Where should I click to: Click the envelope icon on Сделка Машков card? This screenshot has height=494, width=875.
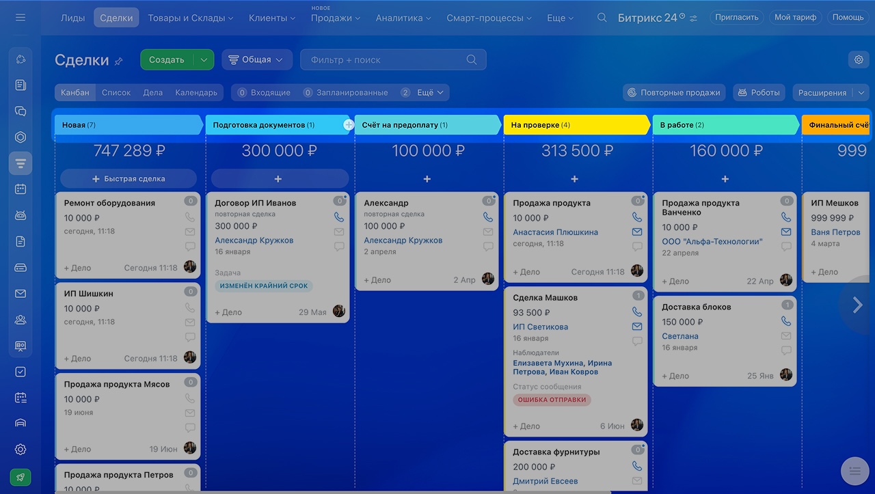pyautogui.click(x=637, y=327)
